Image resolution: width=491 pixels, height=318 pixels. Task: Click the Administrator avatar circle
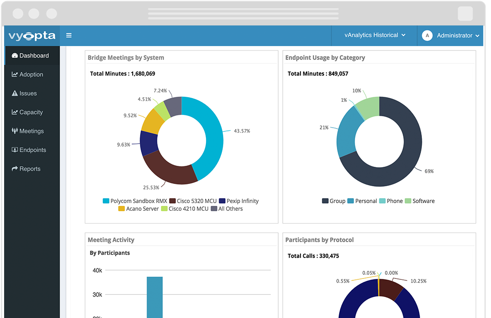click(x=427, y=35)
